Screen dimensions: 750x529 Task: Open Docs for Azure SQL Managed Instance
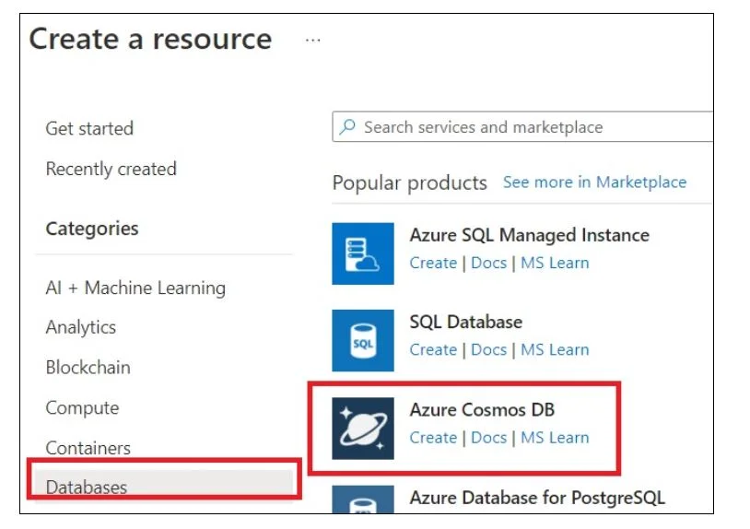489,263
